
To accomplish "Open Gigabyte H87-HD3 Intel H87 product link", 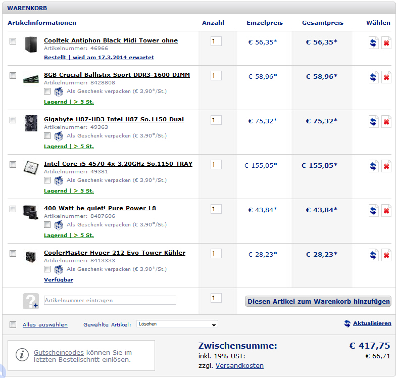I will click(x=114, y=119).
